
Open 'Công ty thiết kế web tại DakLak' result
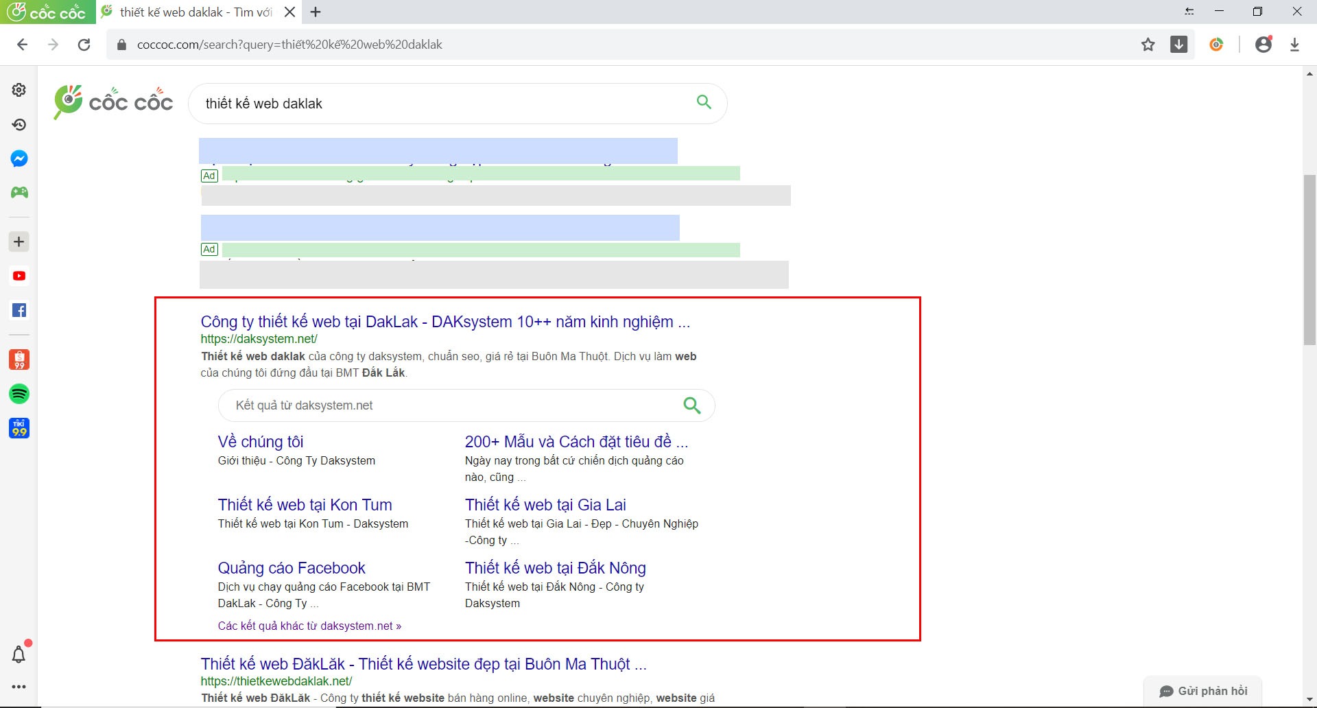445,322
